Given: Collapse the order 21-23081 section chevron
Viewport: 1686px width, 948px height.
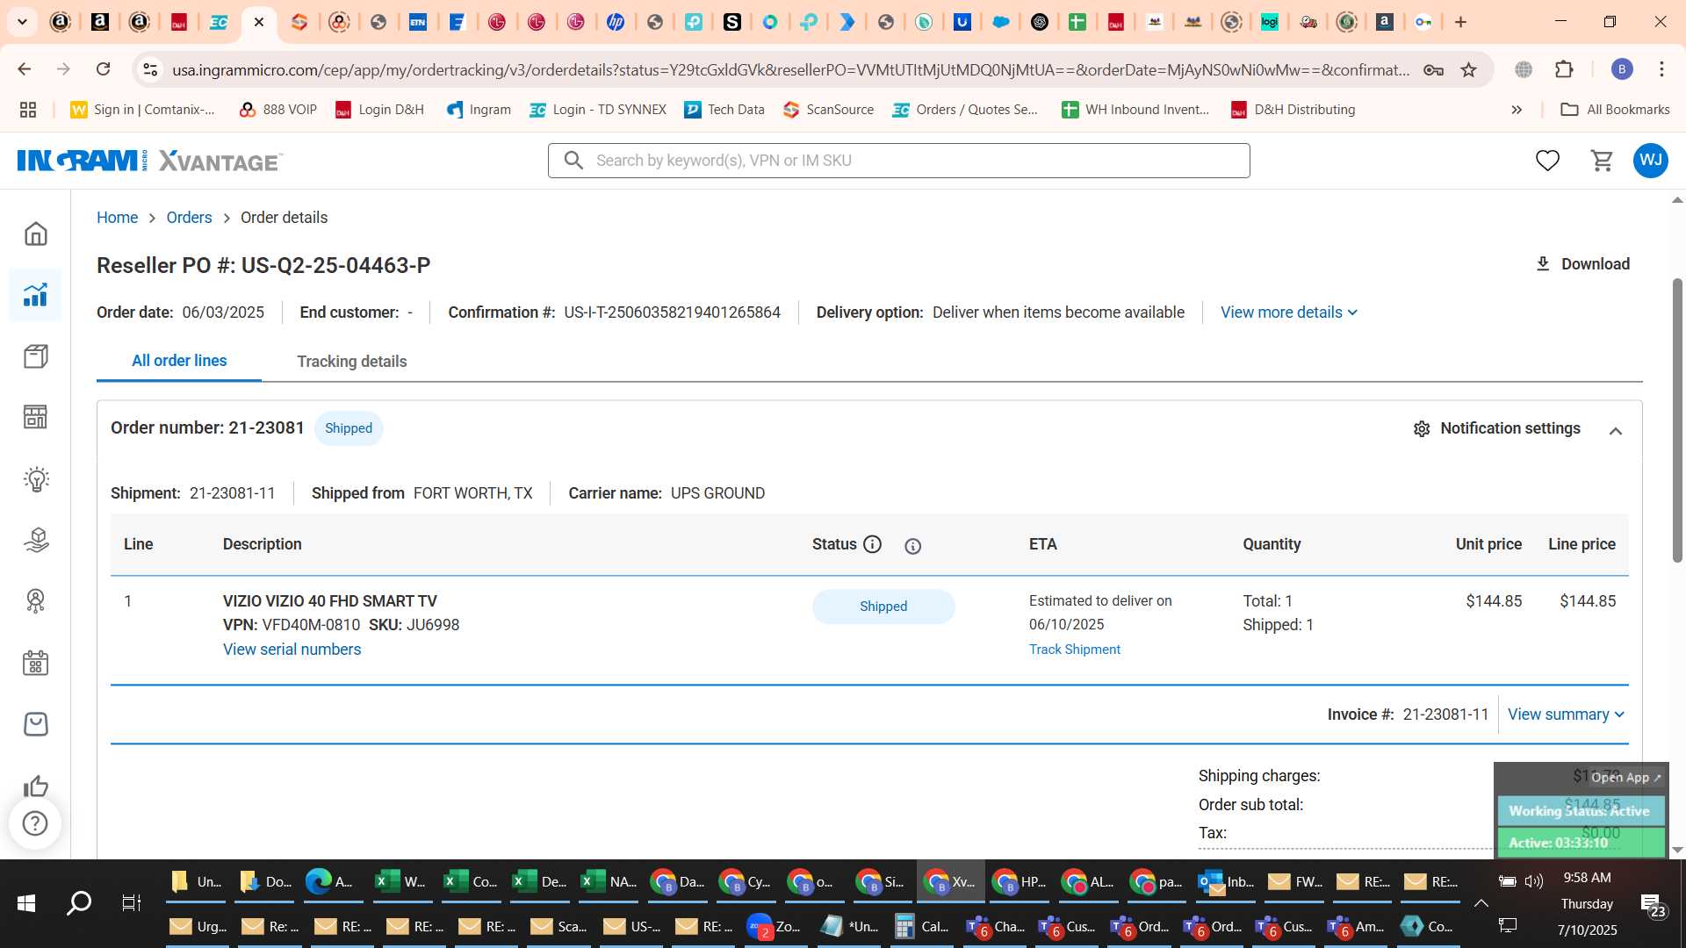Looking at the screenshot, I should [x=1615, y=430].
